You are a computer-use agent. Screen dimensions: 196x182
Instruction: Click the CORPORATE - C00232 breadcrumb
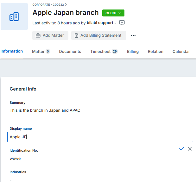tap(48, 5)
